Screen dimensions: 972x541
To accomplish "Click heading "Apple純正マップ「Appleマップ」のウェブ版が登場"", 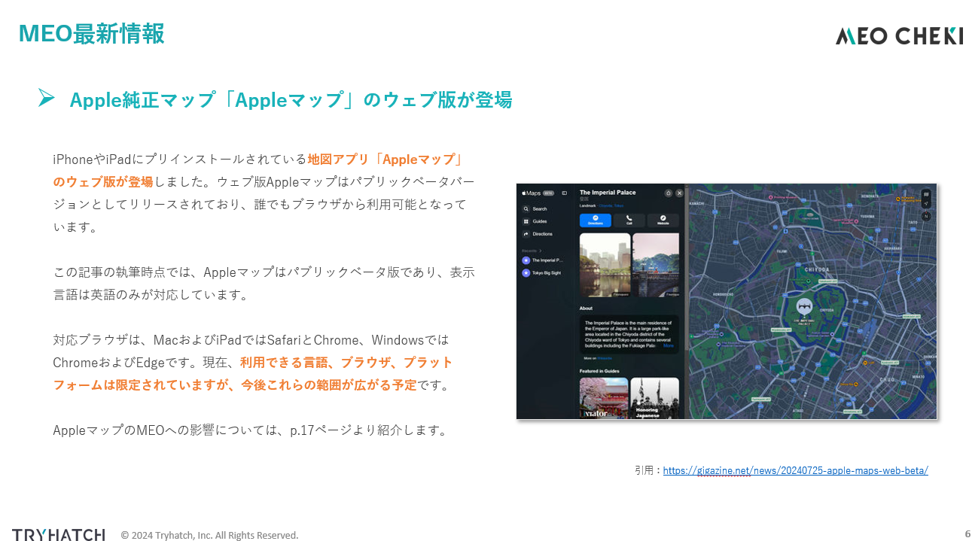I will 291,99.
